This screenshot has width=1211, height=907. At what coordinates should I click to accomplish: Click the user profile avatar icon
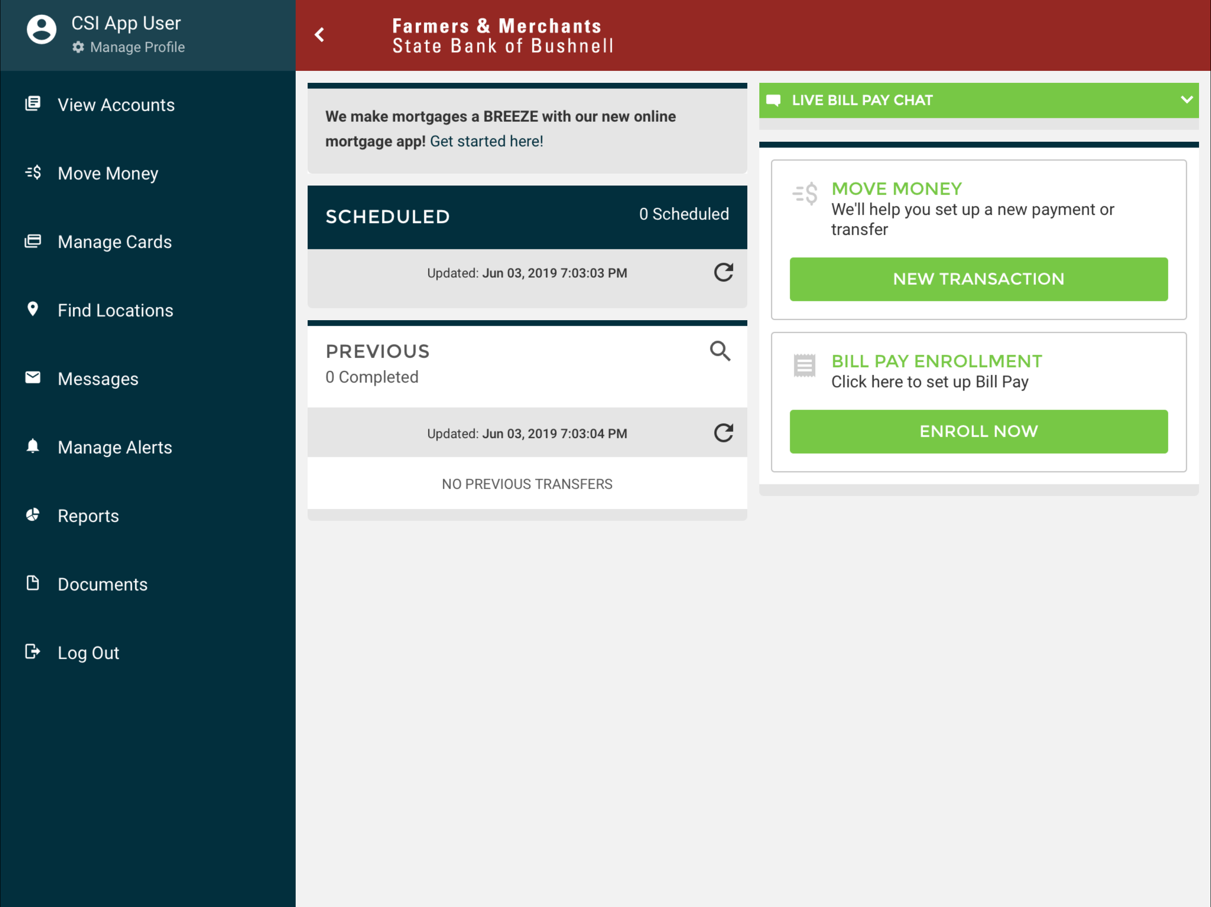coord(42,29)
